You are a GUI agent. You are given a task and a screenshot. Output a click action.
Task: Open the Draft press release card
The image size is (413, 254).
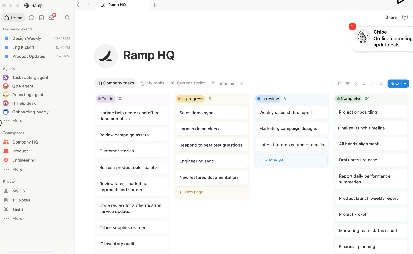(371, 160)
